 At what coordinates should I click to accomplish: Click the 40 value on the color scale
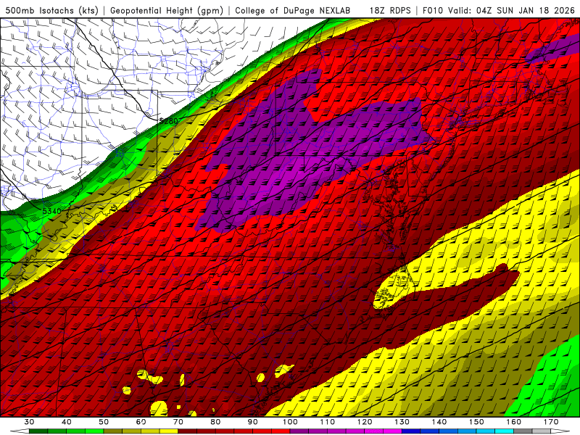tap(66, 422)
